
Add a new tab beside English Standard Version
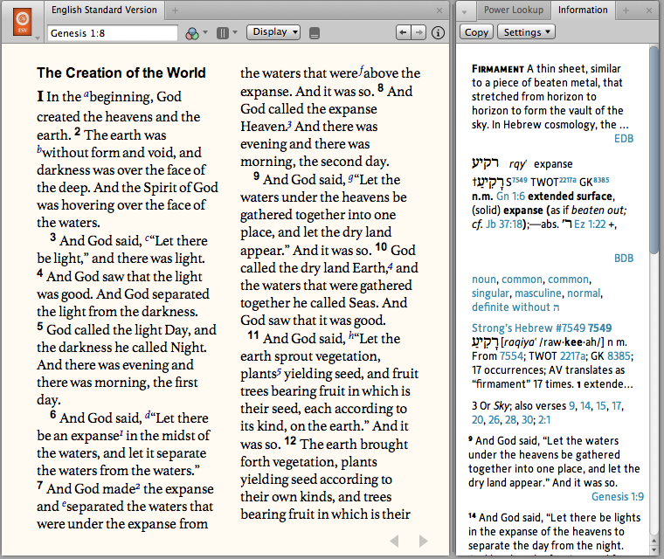click(175, 10)
